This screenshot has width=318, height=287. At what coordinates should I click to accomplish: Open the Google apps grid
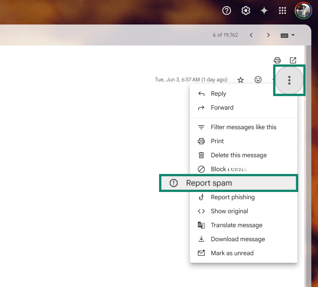click(282, 10)
